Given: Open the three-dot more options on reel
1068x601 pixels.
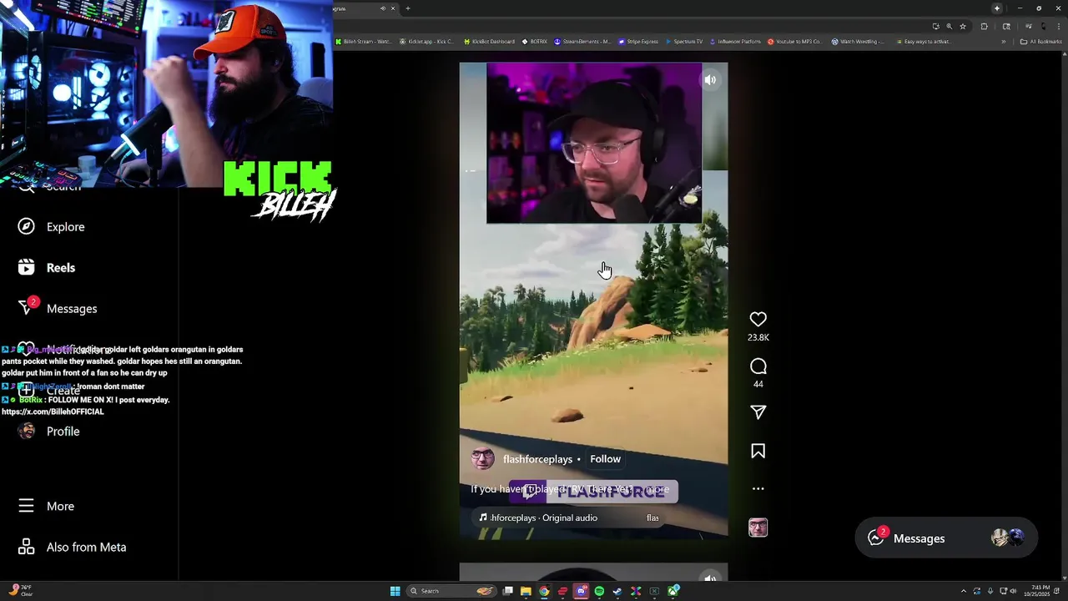Looking at the screenshot, I should coord(758,488).
